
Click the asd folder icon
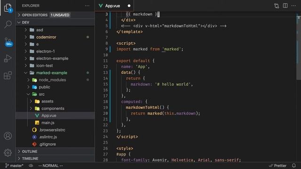point(32,30)
